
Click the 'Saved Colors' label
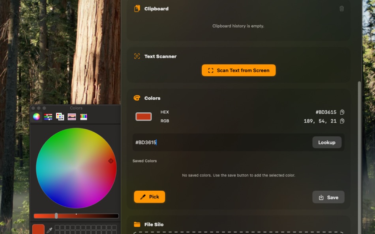tap(144, 161)
